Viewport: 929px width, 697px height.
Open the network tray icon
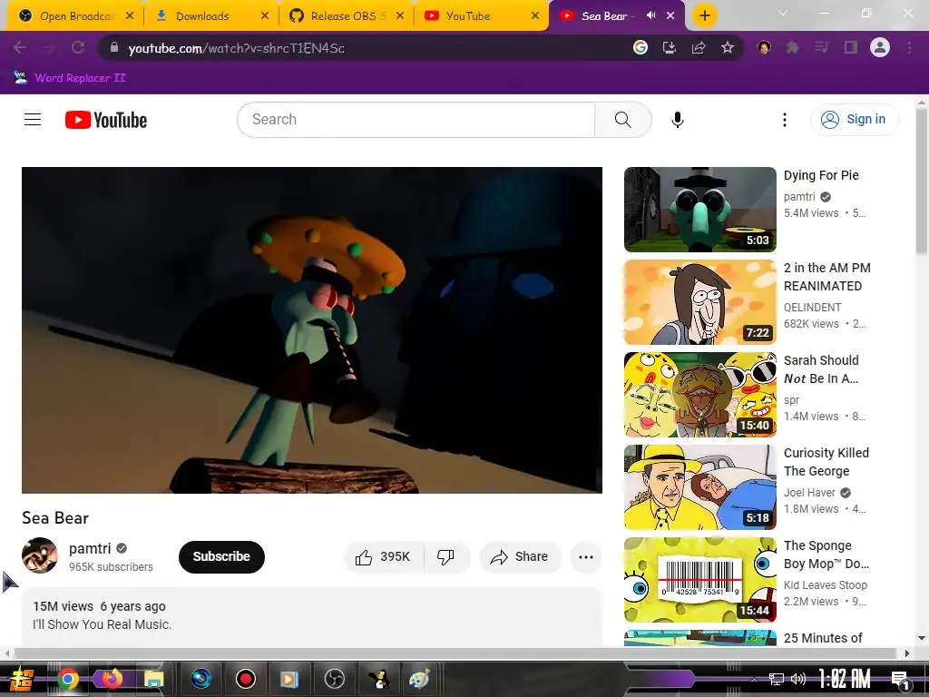pyautogui.click(x=777, y=679)
